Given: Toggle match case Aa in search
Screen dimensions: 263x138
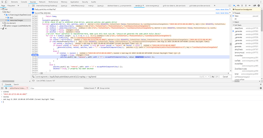Looking at the screenshot, I should (213, 77).
